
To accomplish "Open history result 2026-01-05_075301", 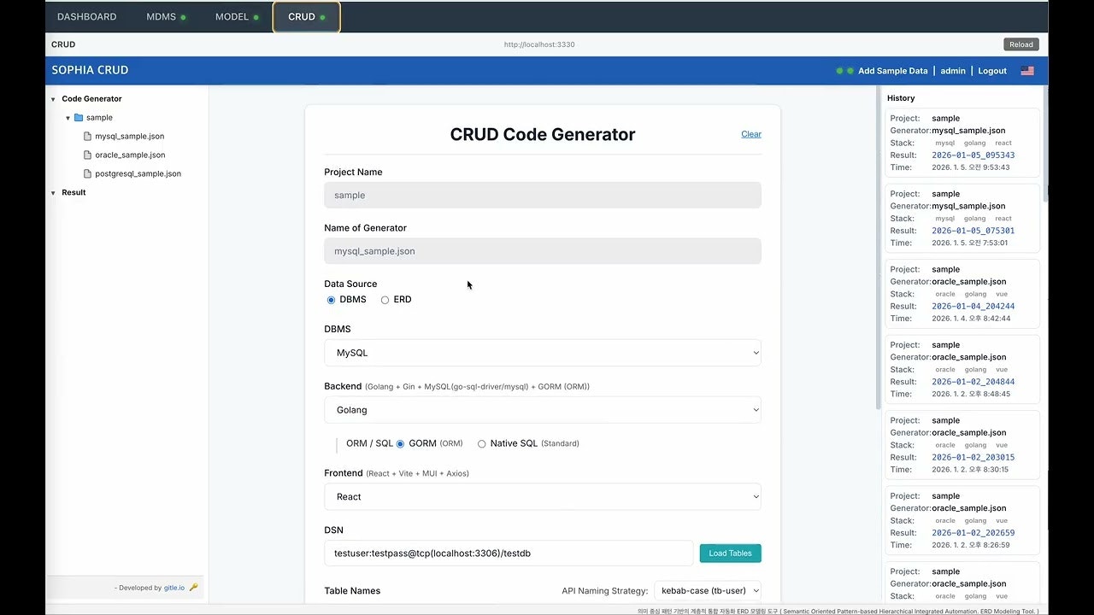I will [973, 231].
